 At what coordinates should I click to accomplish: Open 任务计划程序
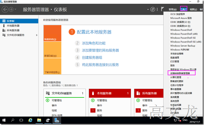[x=177, y=85]
